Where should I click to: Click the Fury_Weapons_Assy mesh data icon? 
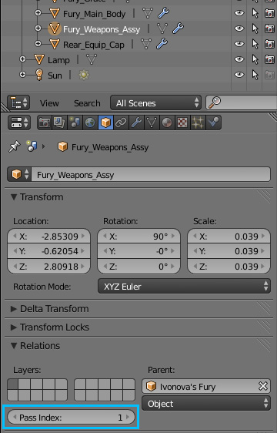(x=162, y=29)
